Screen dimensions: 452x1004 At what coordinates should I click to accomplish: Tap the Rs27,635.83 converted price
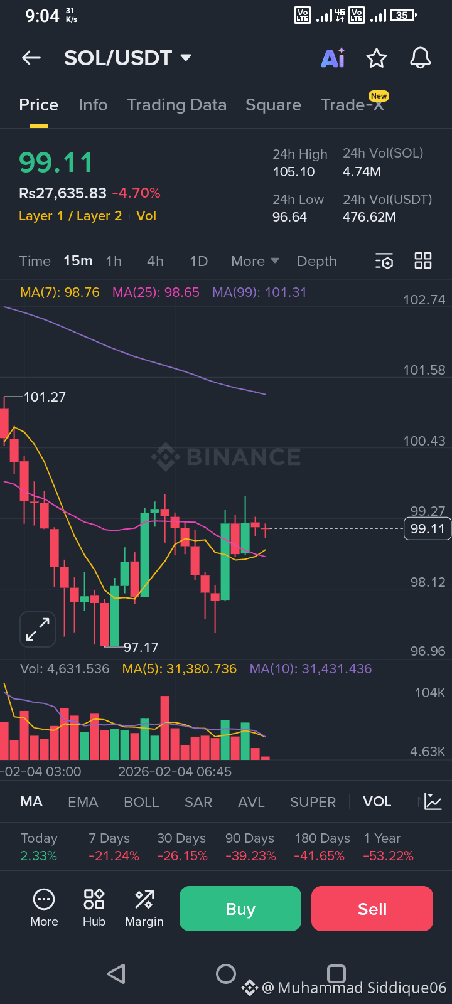tap(63, 193)
